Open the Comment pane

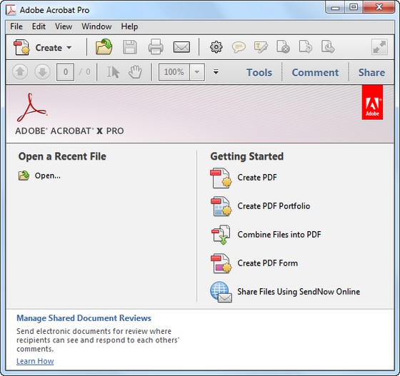tap(315, 73)
